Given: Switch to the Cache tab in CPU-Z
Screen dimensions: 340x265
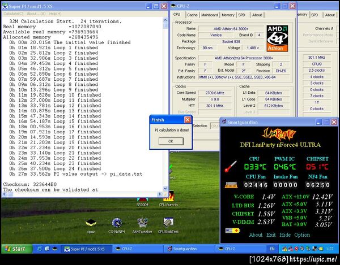Looking at the screenshot, I should click(192, 15).
